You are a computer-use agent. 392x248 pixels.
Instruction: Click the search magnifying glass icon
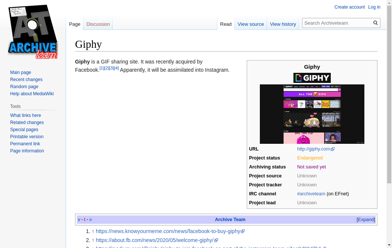375,23
